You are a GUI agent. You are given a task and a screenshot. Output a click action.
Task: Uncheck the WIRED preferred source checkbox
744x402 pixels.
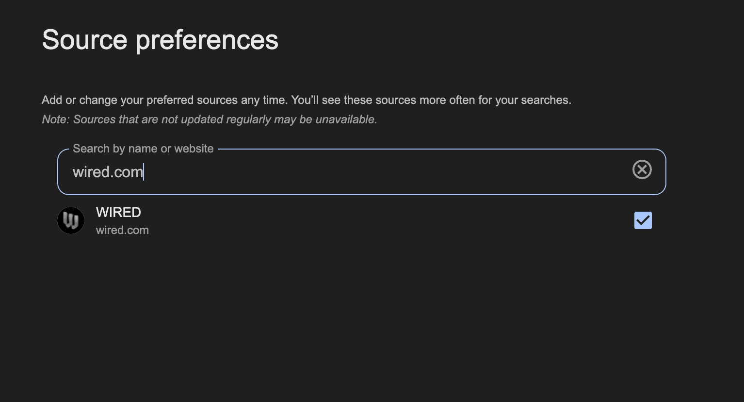(x=643, y=220)
